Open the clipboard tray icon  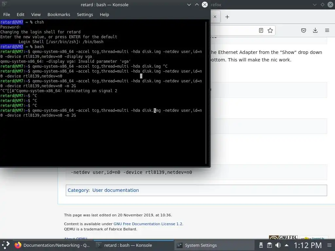click(x=270, y=245)
